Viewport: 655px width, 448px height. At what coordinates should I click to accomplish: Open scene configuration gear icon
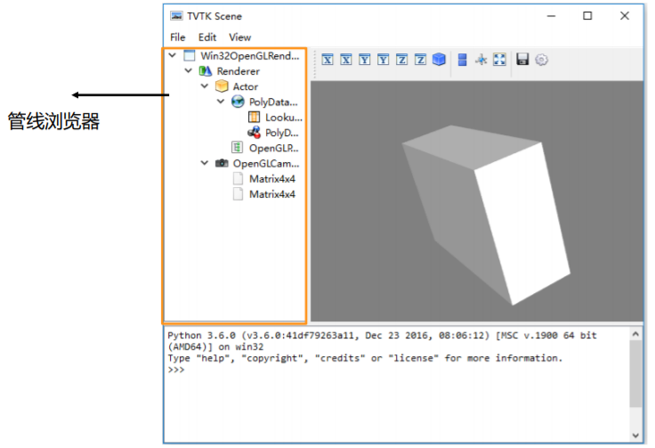[541, 60]
